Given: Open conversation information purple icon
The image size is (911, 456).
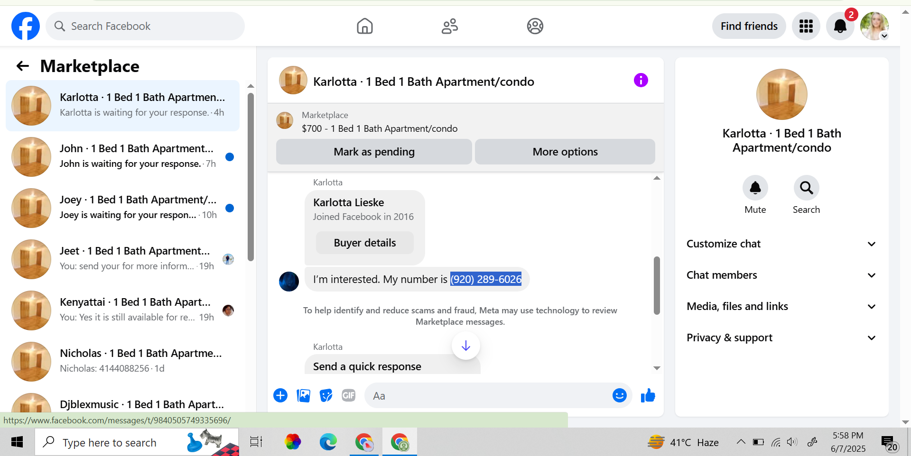Looking at the screenshot, I should point(641,80).
